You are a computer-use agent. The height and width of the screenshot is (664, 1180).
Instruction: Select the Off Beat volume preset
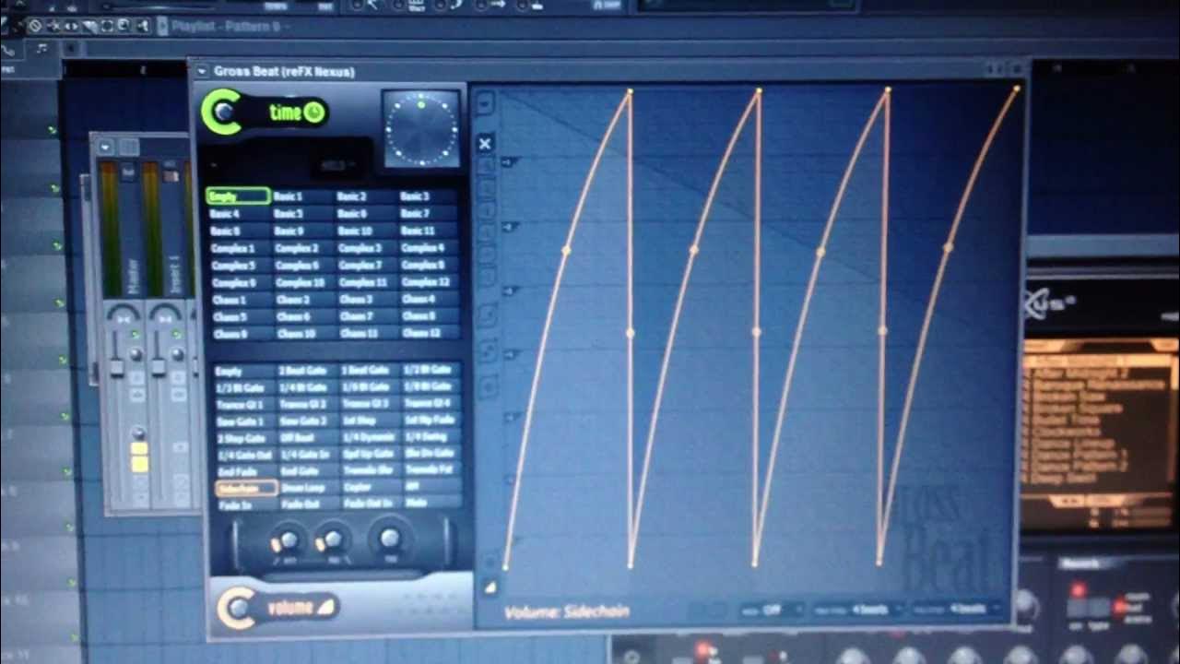coord(308,437)
